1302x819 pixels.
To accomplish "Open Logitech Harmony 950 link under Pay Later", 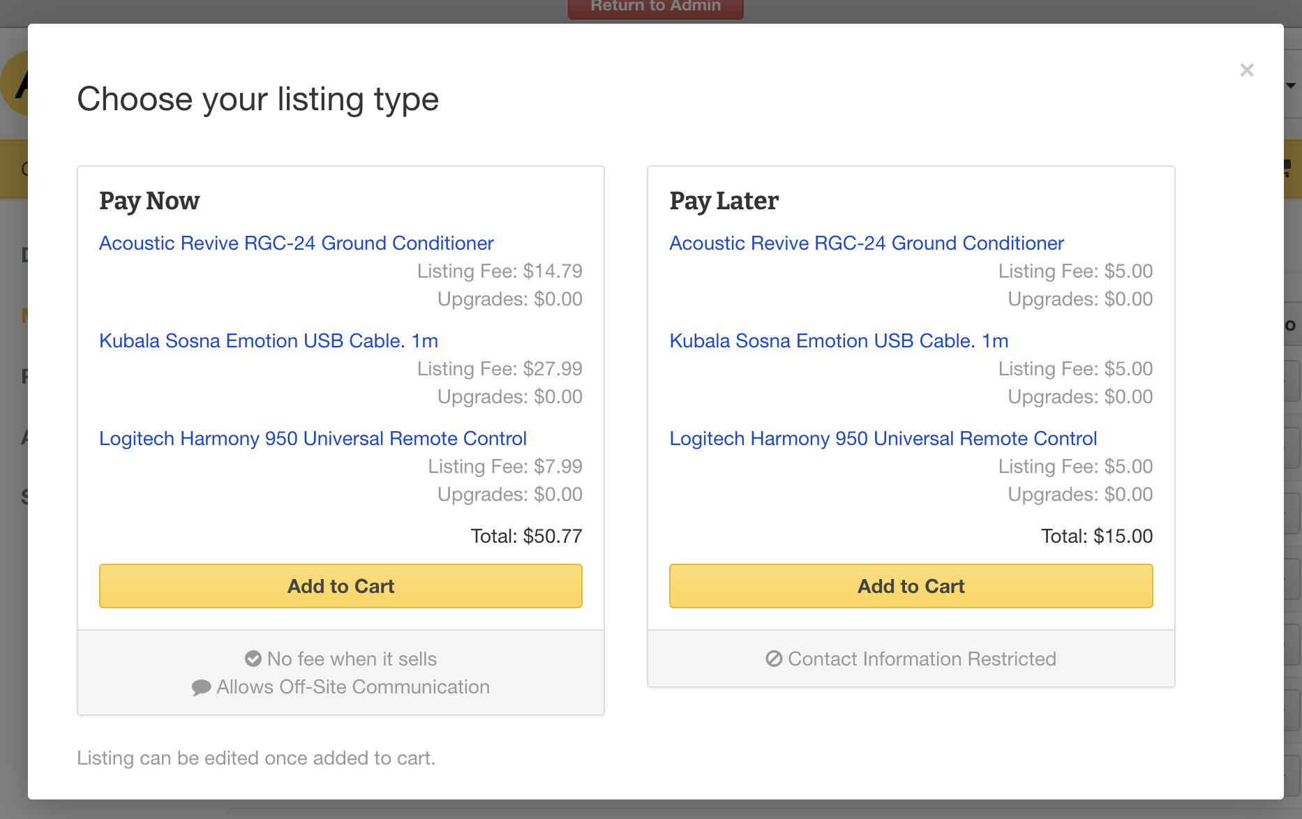I will [x=883, y=438].
